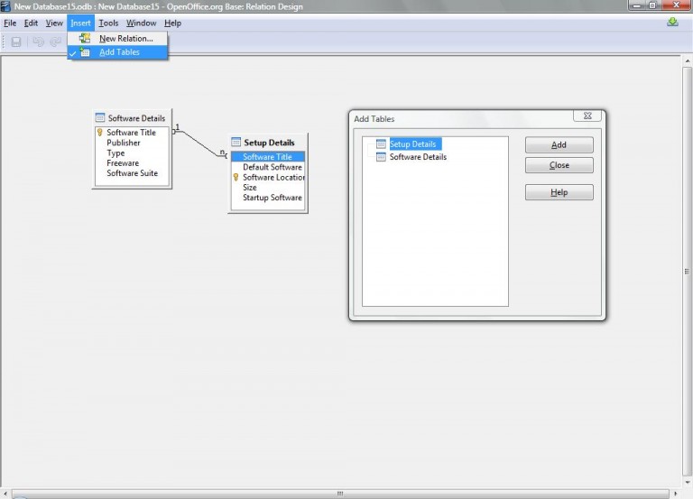Click the Undo toolbar icon
Viewport: 693px width, 499px height.
point(39,42)
